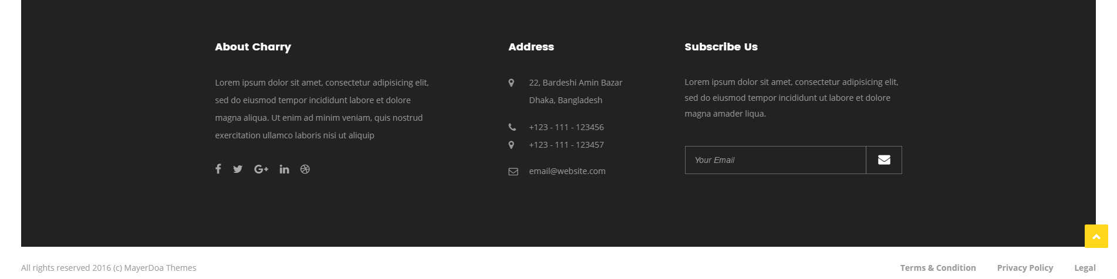The height and width of the screenshot is (279, 1117).
Task: Visit the LinkedIn social icon
Action: pos(284,169)
